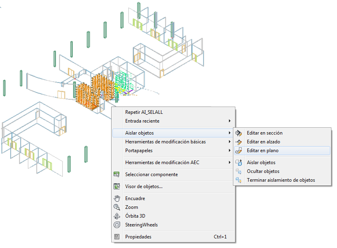Image resolution: width=337 pixels, height=248 pixels.
Task: Choose Terminar aislamiento de objetos
Action: pyautogui.click(x=282, y=180)
